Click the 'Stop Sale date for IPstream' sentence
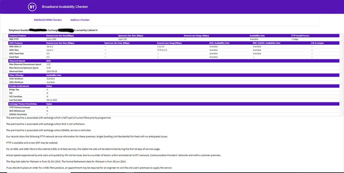The width and height of the screenshot is (344, 173). click(x=66, y=162)
